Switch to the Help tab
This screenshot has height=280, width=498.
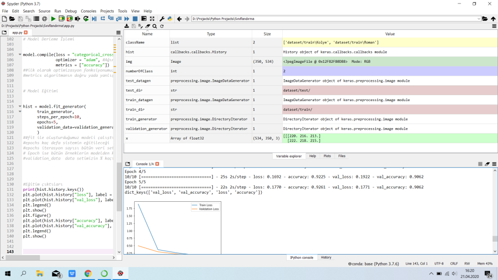313,156
